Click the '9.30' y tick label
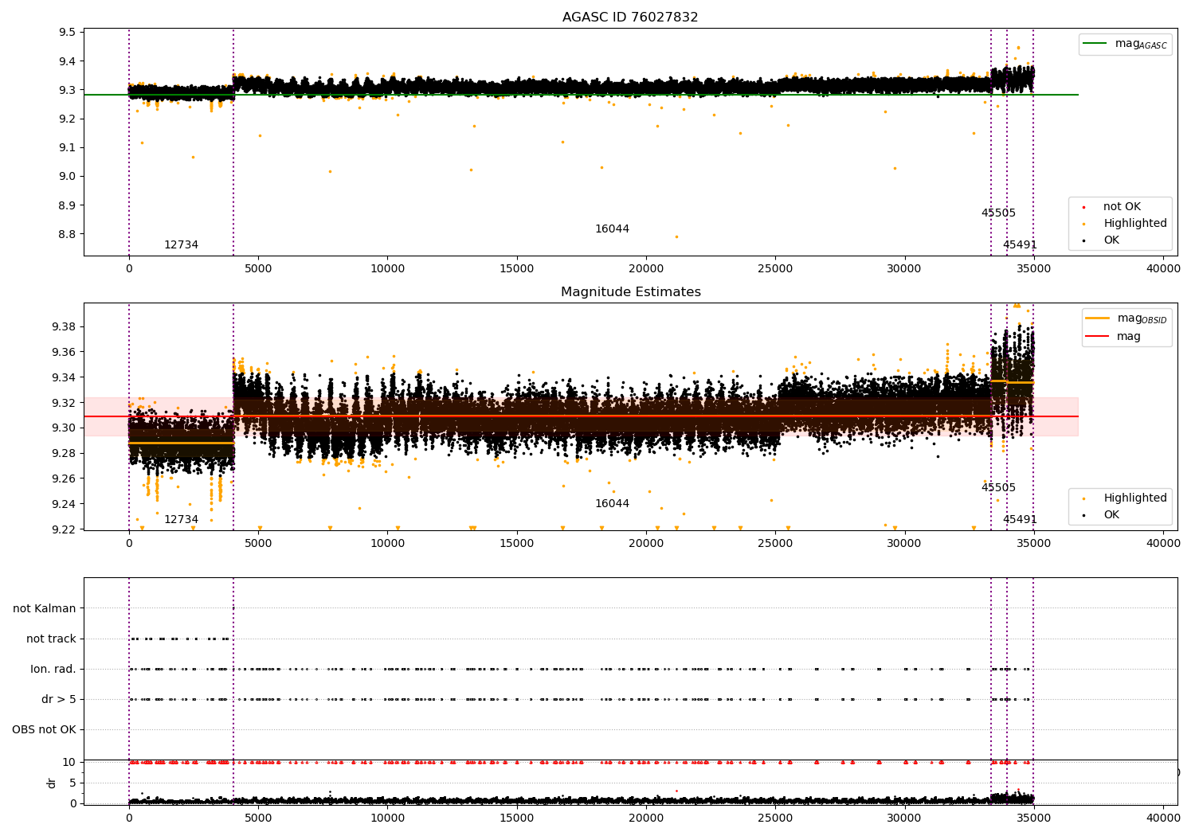 click(65, 428)
